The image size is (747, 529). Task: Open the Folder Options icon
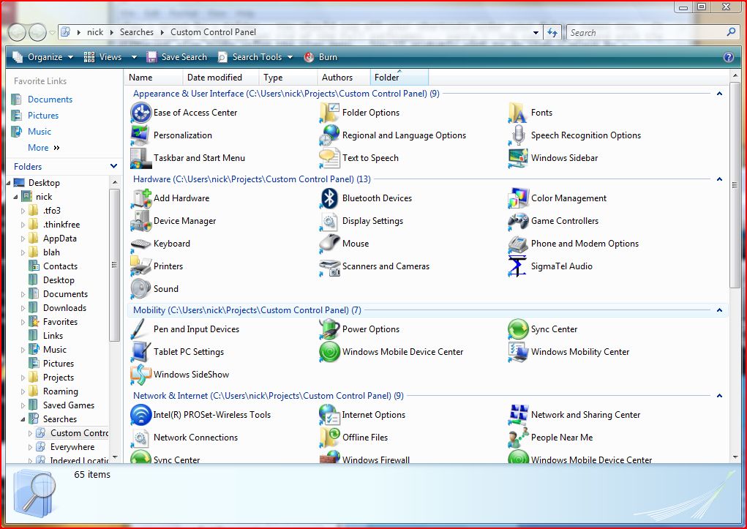pos(329,113)
